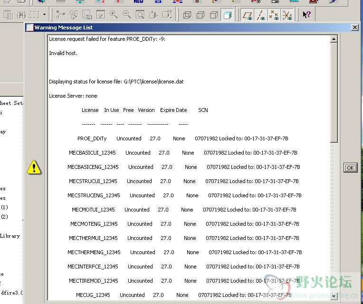Viewport: 363px width, 304px height.
Task: Click the 'Expire Date' column header
Action: pyautogui.click(x=173, y=110)
